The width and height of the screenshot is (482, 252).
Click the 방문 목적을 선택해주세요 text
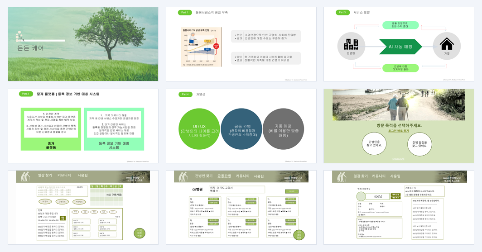[x=399, y=125]
